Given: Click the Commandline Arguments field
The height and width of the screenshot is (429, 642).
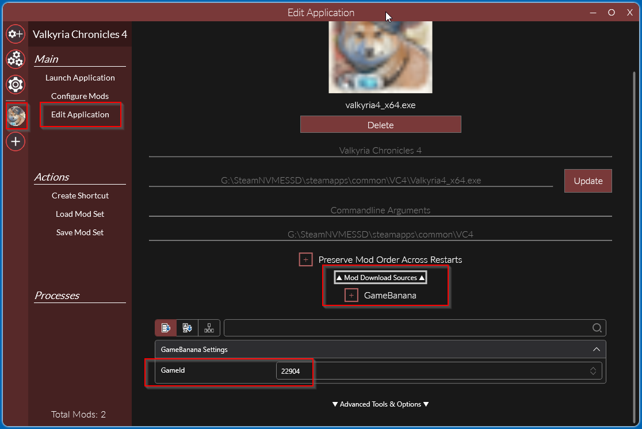Looking at the screenshot, I should point(380,210).
